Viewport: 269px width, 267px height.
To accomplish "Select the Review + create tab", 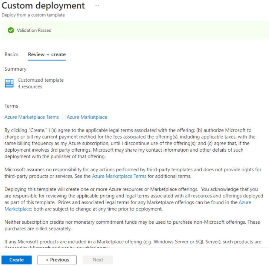I will [x=47, y=54].
